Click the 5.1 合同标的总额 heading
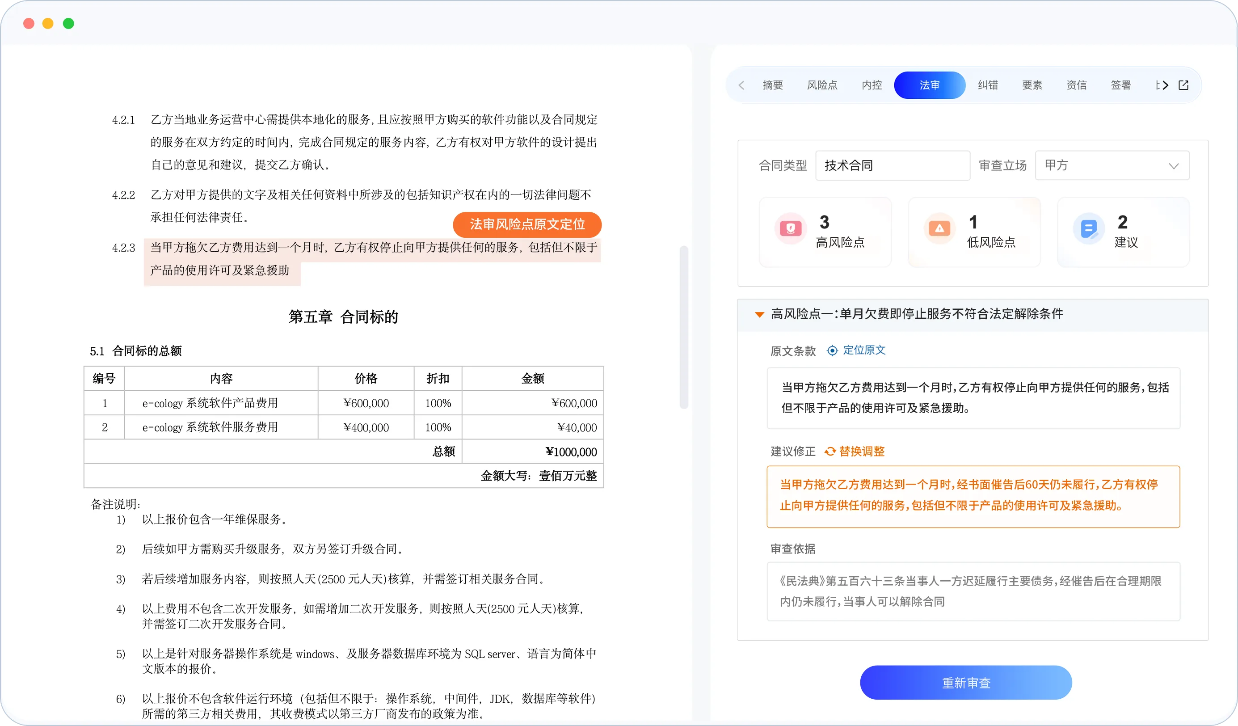The width and height of the screenshot is (1238, 726). pyautogui.click(x=135, y=351)
